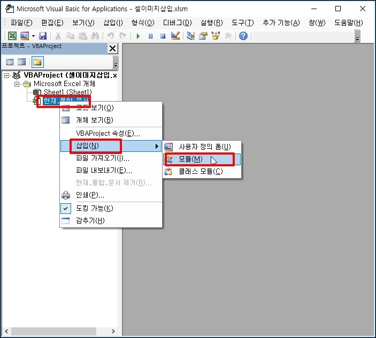Insert 사용자 정의 폼(U) from submenu
This screenshot has width=376, height=338.
pyautogui.click(x=202, y=147)
